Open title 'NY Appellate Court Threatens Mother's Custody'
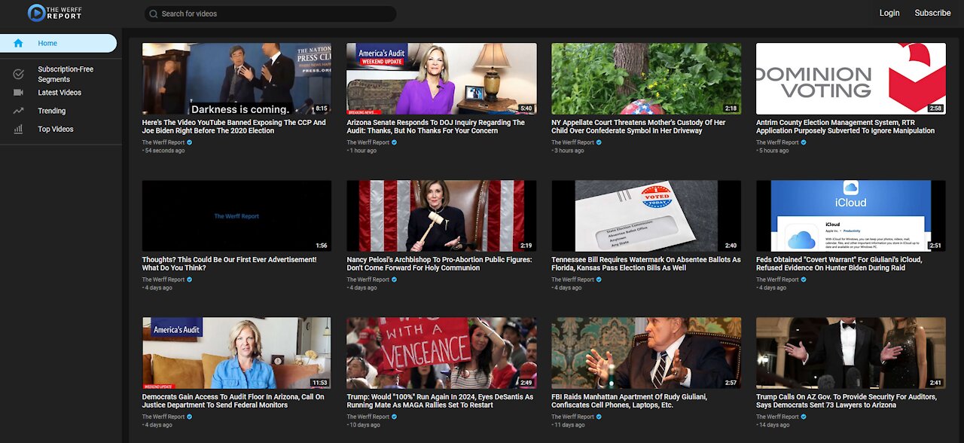Image resolution: width=964 pixels, height=443 pixels. tap(639, 127)
